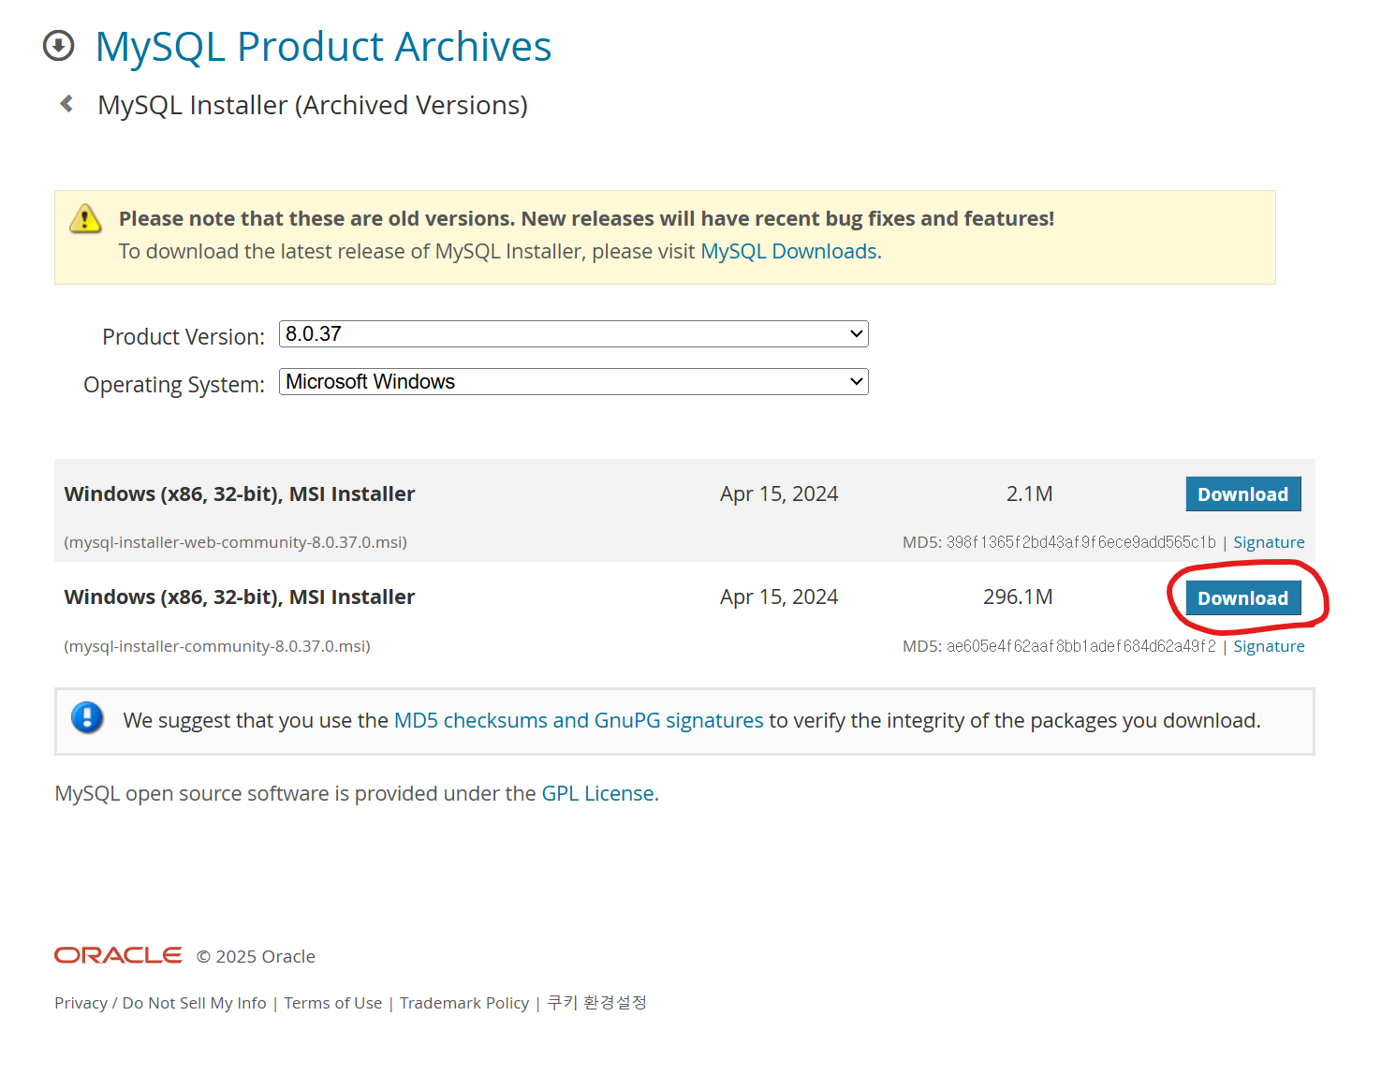The height and width of the screenshot is (1090, 1396).
Task: Click the filename mysql-installer-web-community-8.0.37.0.msi
Action: coord(235,542)
